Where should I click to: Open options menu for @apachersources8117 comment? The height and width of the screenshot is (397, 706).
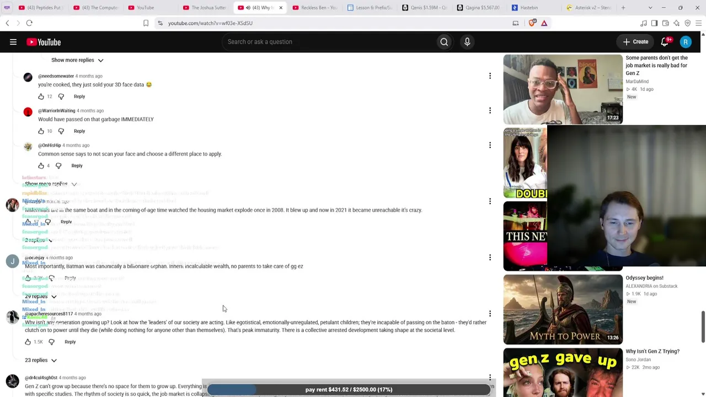pos(490,314)
